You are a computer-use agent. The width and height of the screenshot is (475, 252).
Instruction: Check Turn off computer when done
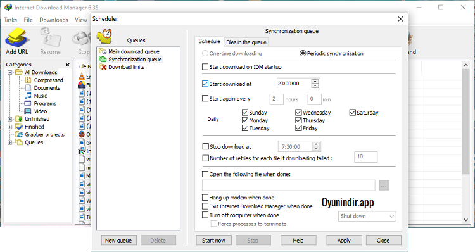(205, 215)
